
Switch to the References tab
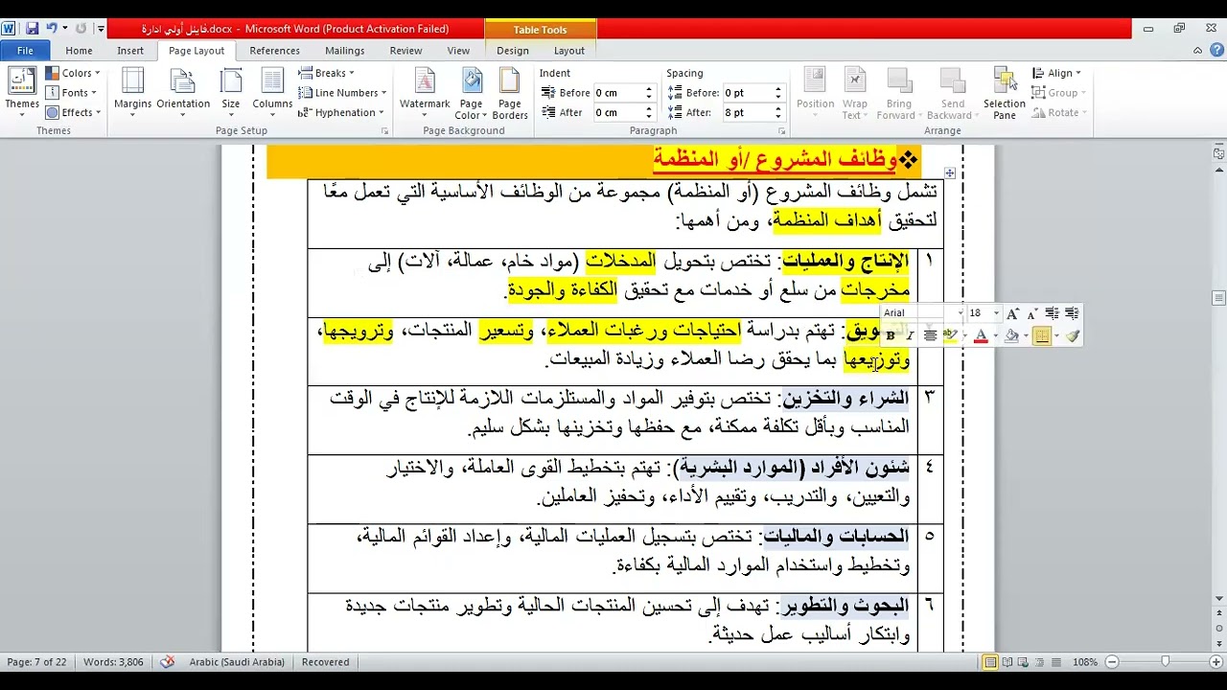274,51
